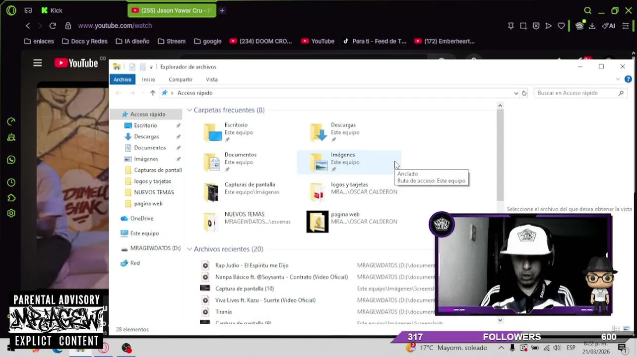
Task: Open NUEVOS TEMAS folder icon in Carpetas frecuentes
Action: tap(211, 222)
